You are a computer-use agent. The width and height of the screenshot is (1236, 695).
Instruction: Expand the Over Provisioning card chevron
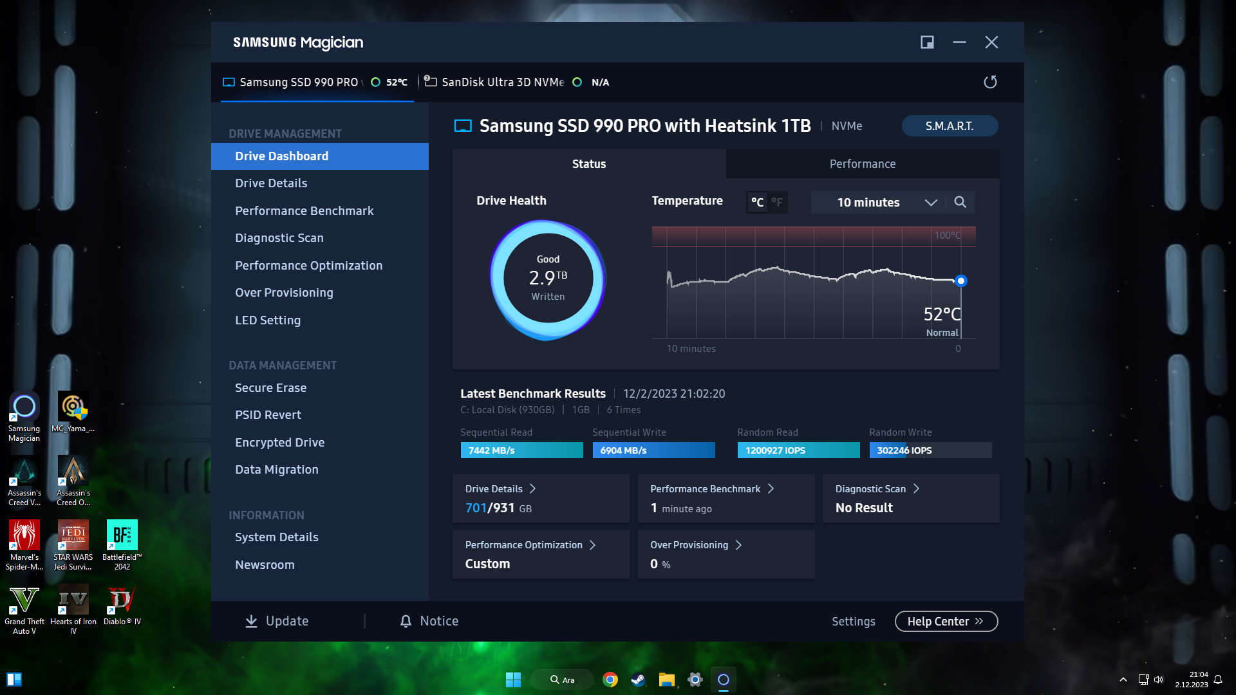pyautogui.click(x=738, y=545)
